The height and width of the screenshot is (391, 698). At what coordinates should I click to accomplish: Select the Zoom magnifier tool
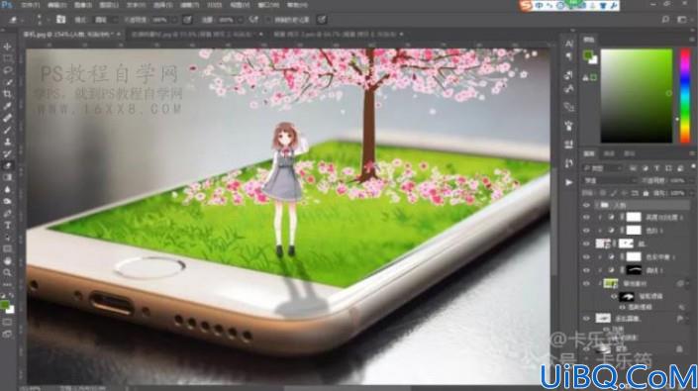8,272
